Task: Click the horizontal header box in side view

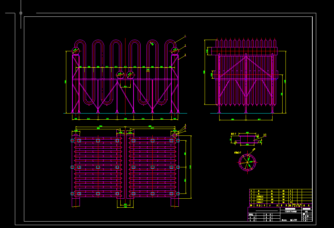Action: coord(244,51)
